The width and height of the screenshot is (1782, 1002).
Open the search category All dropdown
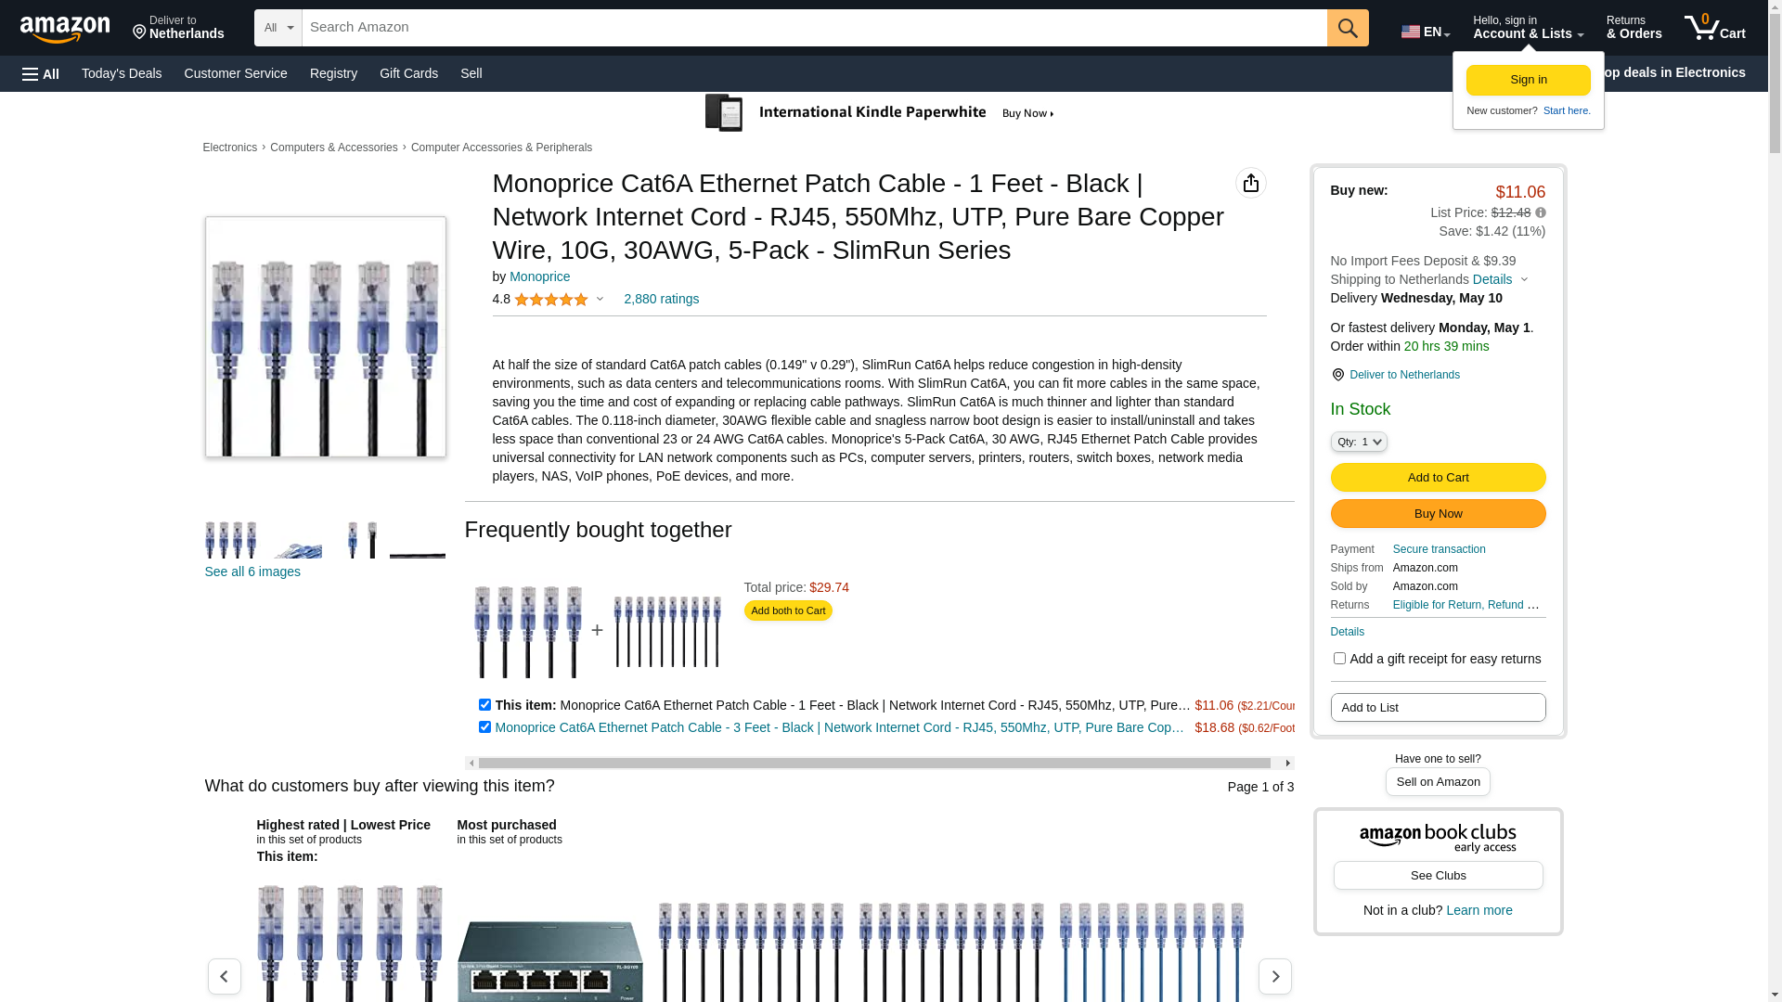(278, 28)
